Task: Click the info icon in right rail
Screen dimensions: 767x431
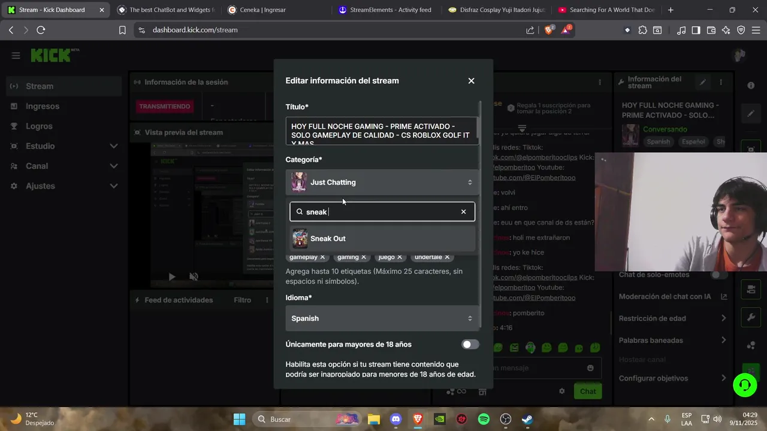Action: [751, 86]
